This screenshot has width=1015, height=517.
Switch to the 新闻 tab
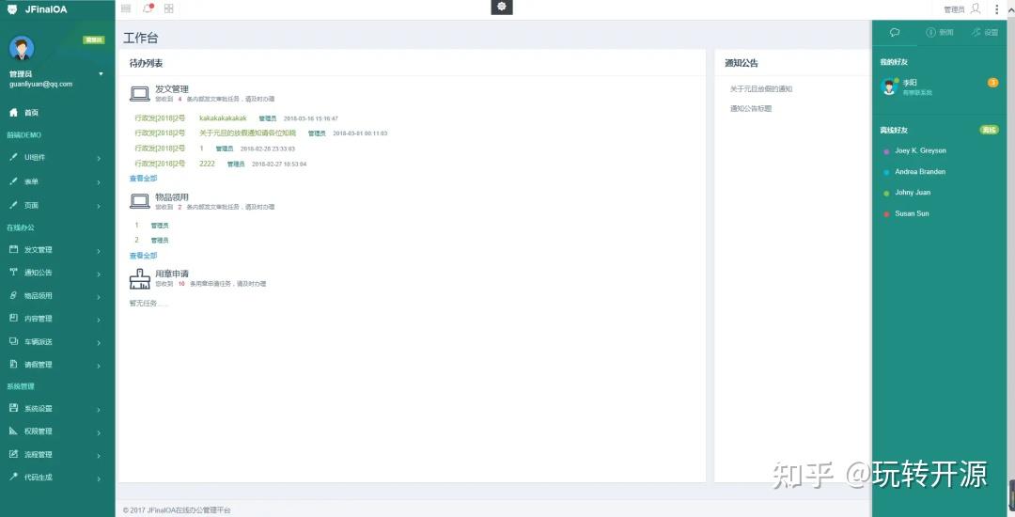(939, 32)
